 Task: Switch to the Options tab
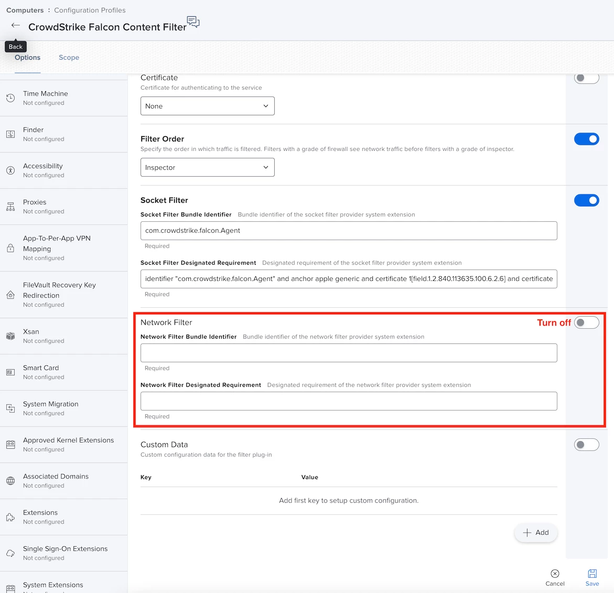[27, 58]
